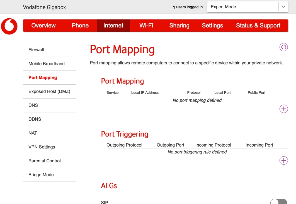
Task: Click the Vodafone logo
Action: (x=9, y=26)
